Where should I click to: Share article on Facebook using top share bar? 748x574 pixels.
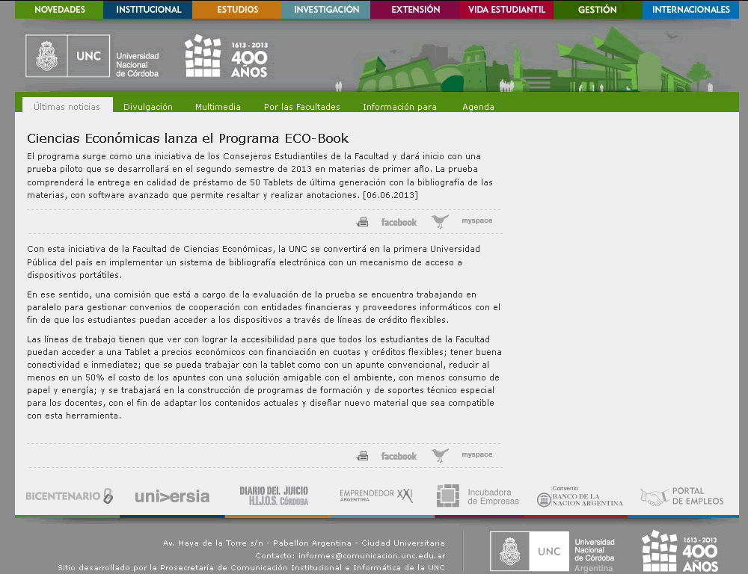[399, 222]
